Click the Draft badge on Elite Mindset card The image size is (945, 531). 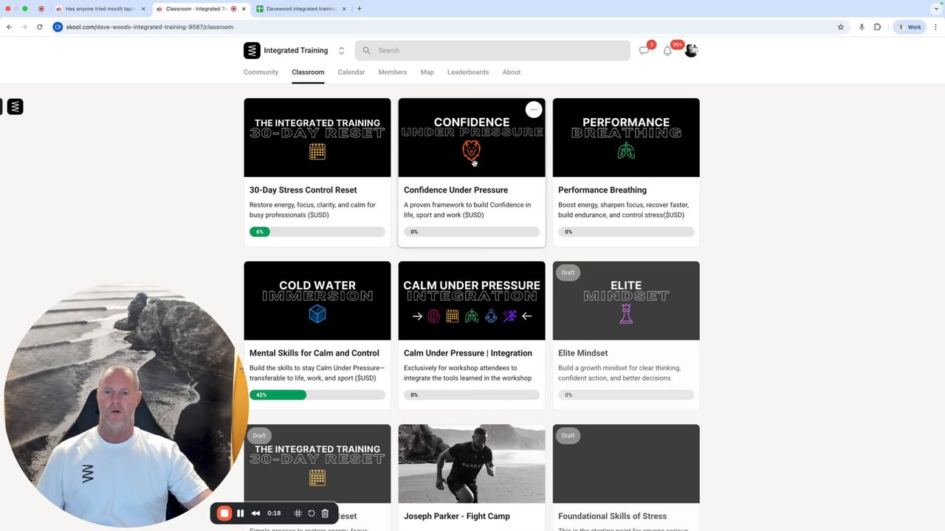568,273
